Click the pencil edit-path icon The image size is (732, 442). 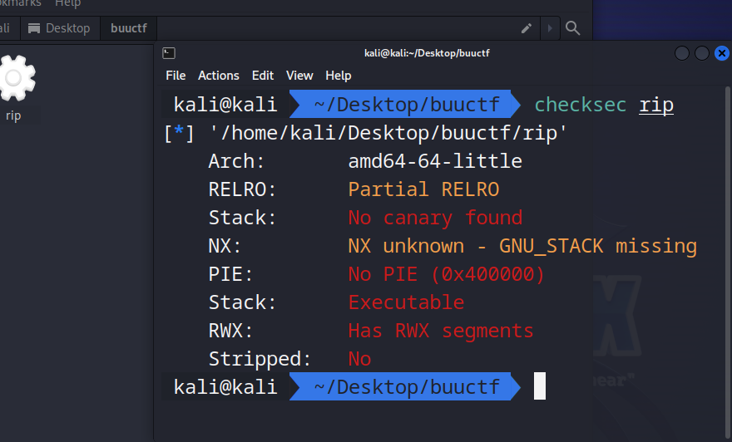point(526,28)
